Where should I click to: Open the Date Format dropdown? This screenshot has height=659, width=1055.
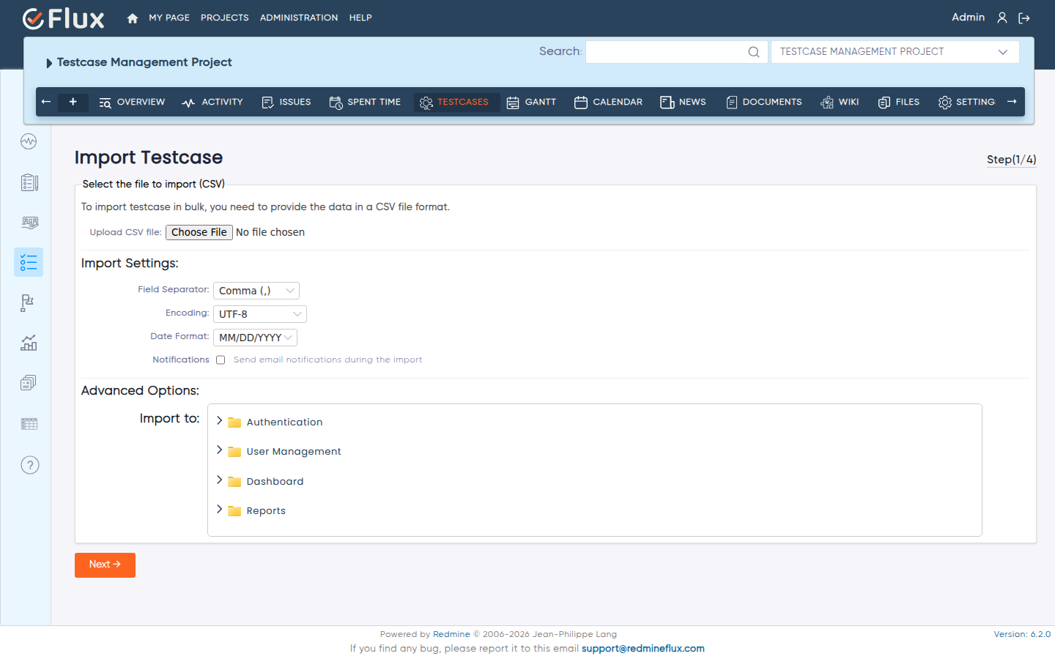tap(255, 338)
